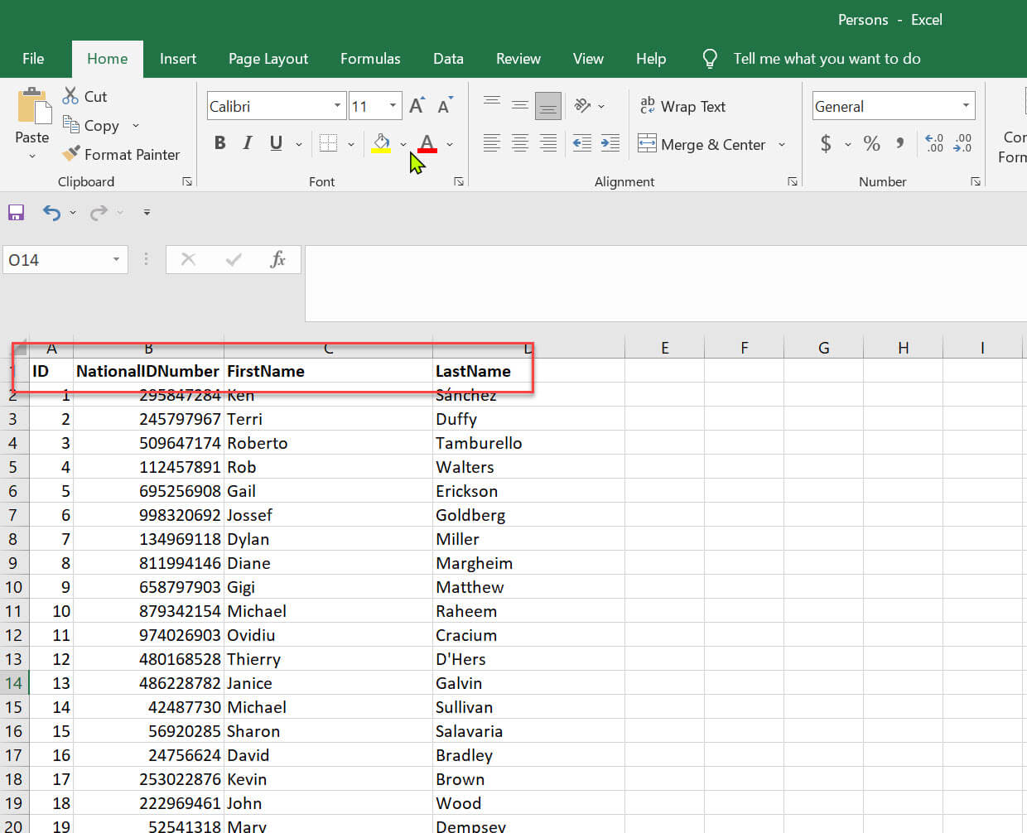Open the Calibri font name dropdown
1027x833 pixels.
[x=337, y=106]
